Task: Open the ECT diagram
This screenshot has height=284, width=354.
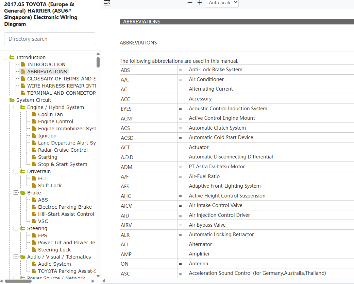Action: click(x=43, y=178)
